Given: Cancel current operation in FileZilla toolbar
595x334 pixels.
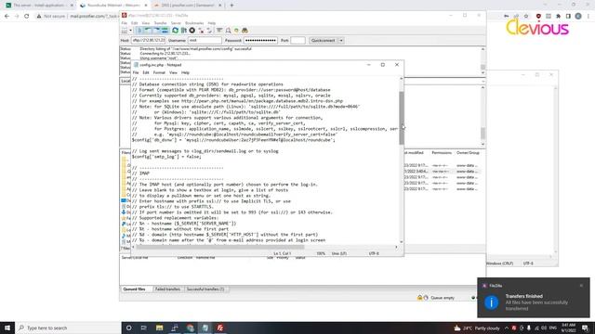Looking at the screenshot, I should tap(192, 31).
